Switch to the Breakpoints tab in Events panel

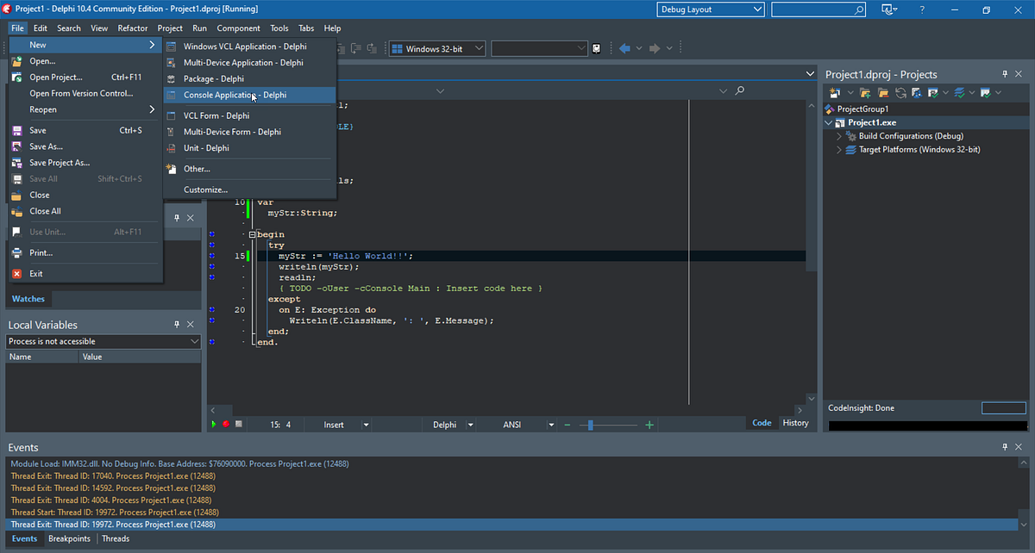click(69, 538)
